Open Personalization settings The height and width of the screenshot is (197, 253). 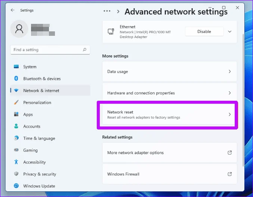click(50, 103)
